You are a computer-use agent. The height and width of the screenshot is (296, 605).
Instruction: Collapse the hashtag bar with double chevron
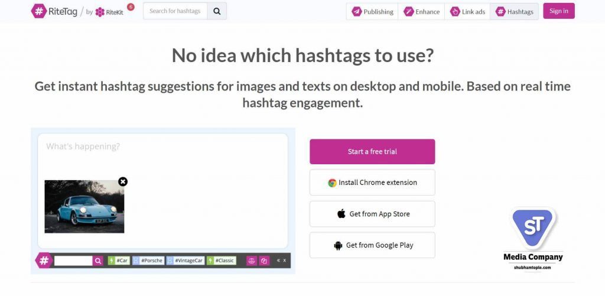click(x=278, y=261)
